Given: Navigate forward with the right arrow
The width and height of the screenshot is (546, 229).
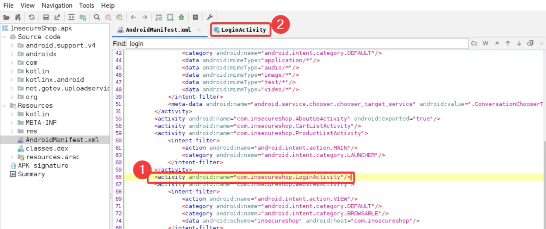Looking at the screenshot, I should click(145, 17).
